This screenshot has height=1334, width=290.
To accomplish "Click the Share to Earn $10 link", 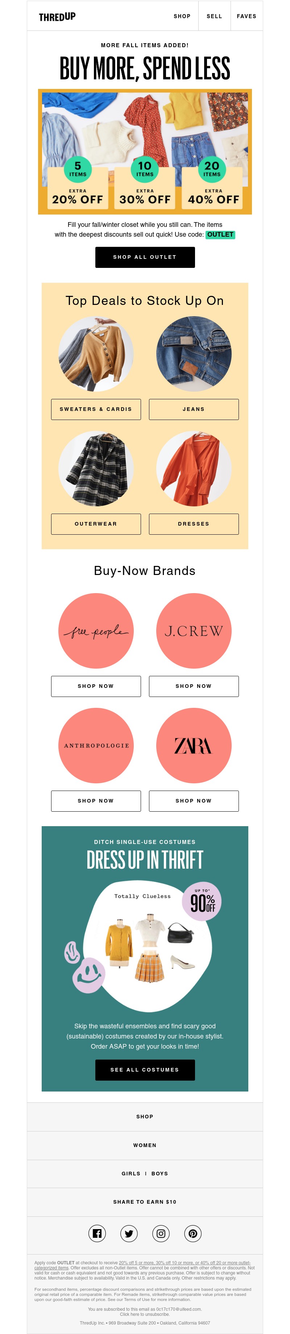I will (145, 1202).
